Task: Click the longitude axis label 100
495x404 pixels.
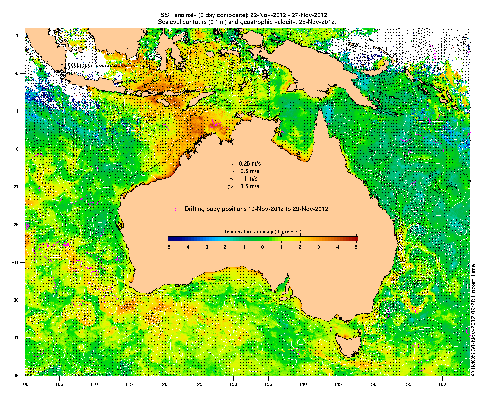Action: click(x=25, y=384)
